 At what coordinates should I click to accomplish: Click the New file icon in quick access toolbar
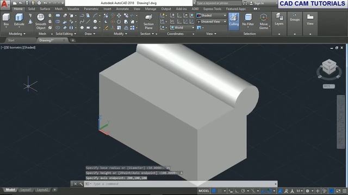click(15, 3)
